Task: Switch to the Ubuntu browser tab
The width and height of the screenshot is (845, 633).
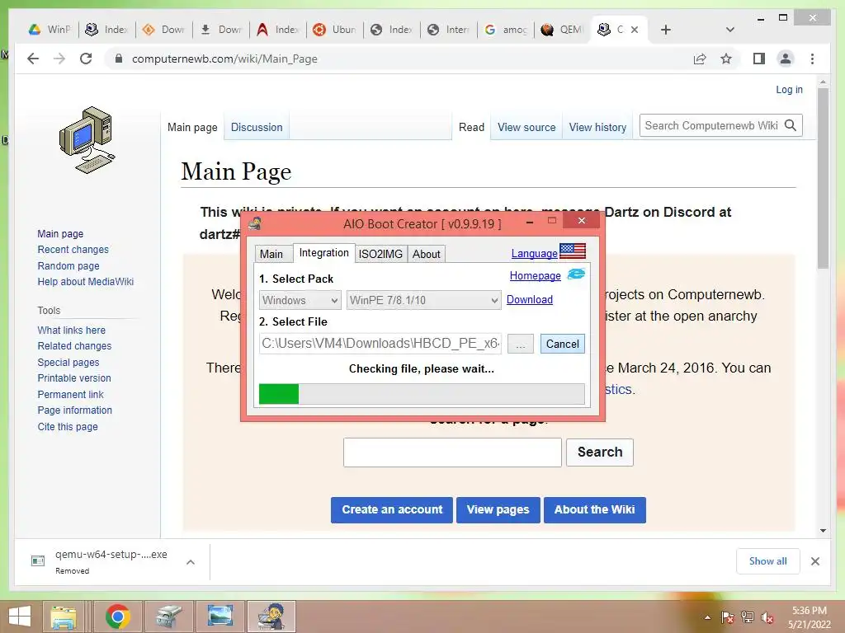Action: (335, 30)
